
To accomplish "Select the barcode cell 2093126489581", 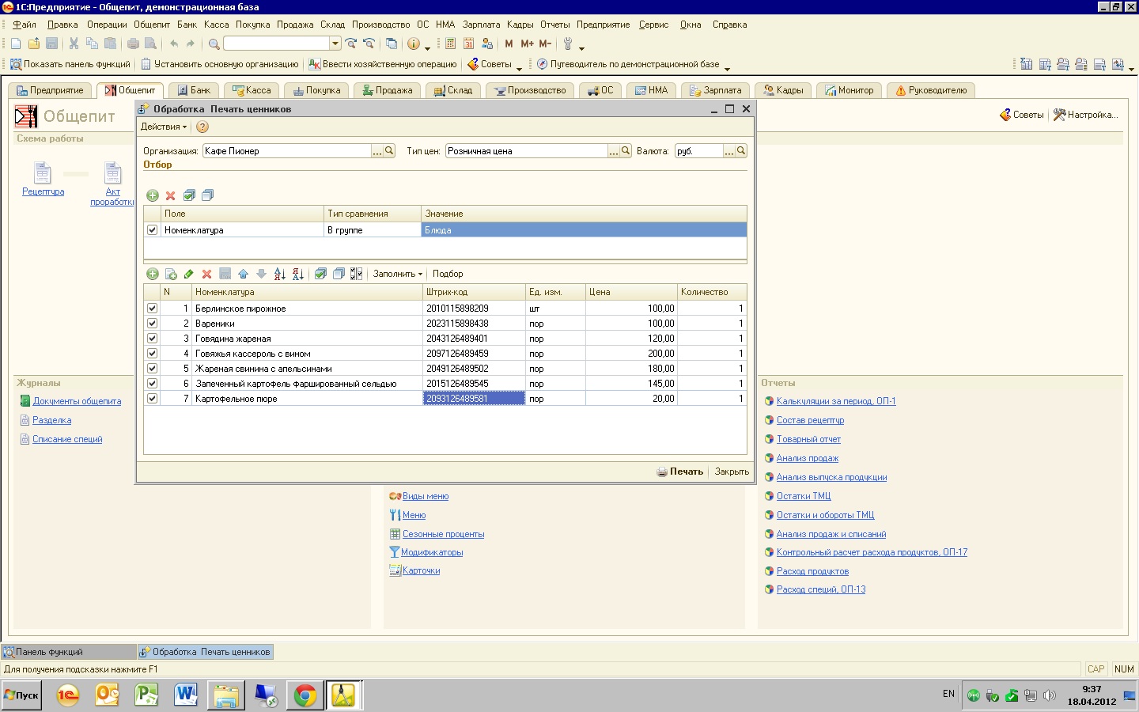I will point(475,399).
